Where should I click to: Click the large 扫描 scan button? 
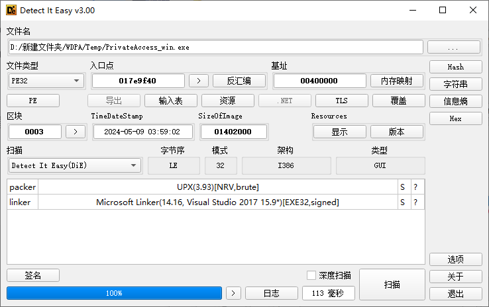tap(392, 285)
